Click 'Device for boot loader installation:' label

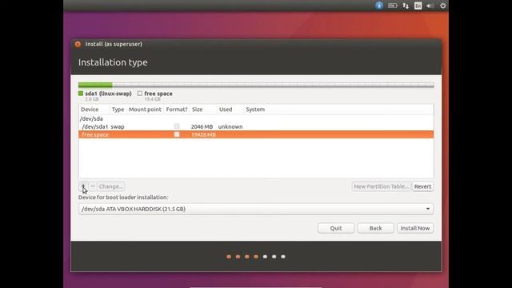(123, 198)
